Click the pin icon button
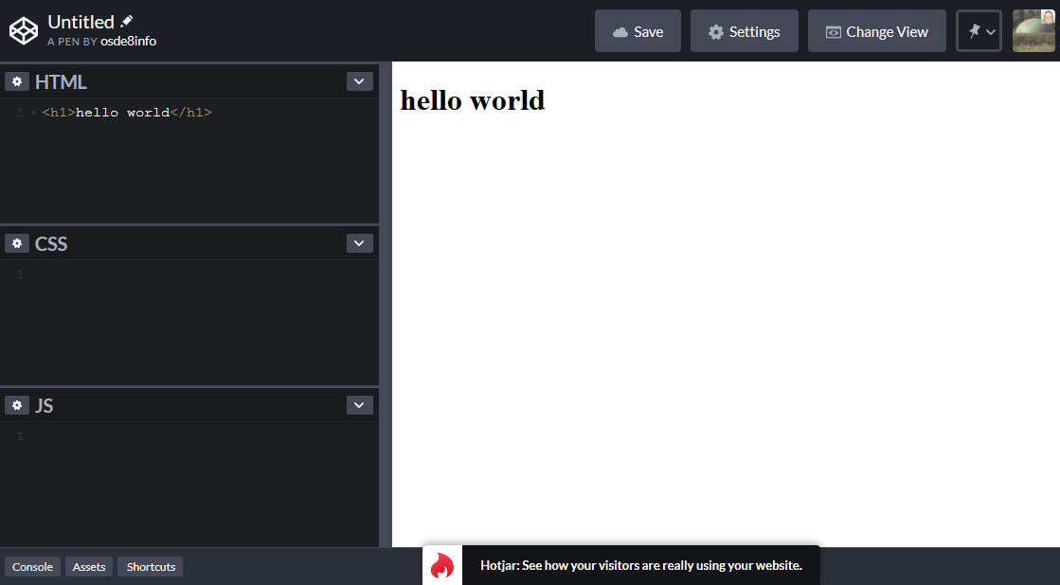 click(x=979, y=31)
